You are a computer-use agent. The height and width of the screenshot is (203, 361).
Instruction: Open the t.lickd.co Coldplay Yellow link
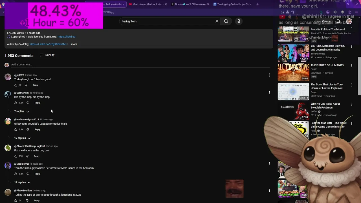tap(49, 44)
